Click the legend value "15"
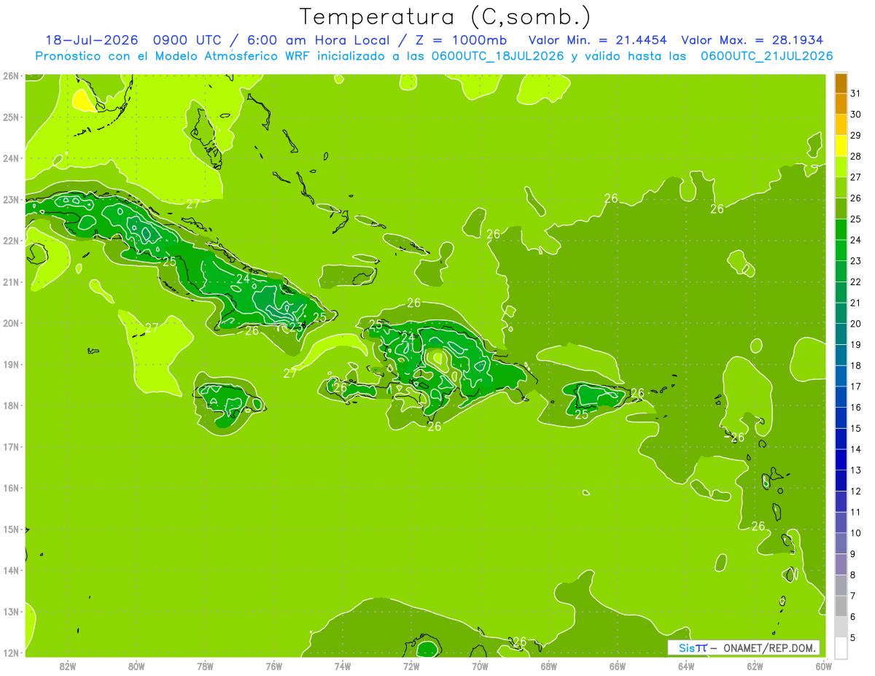This screenshot has width=875, height=676. tap(856, 428)
